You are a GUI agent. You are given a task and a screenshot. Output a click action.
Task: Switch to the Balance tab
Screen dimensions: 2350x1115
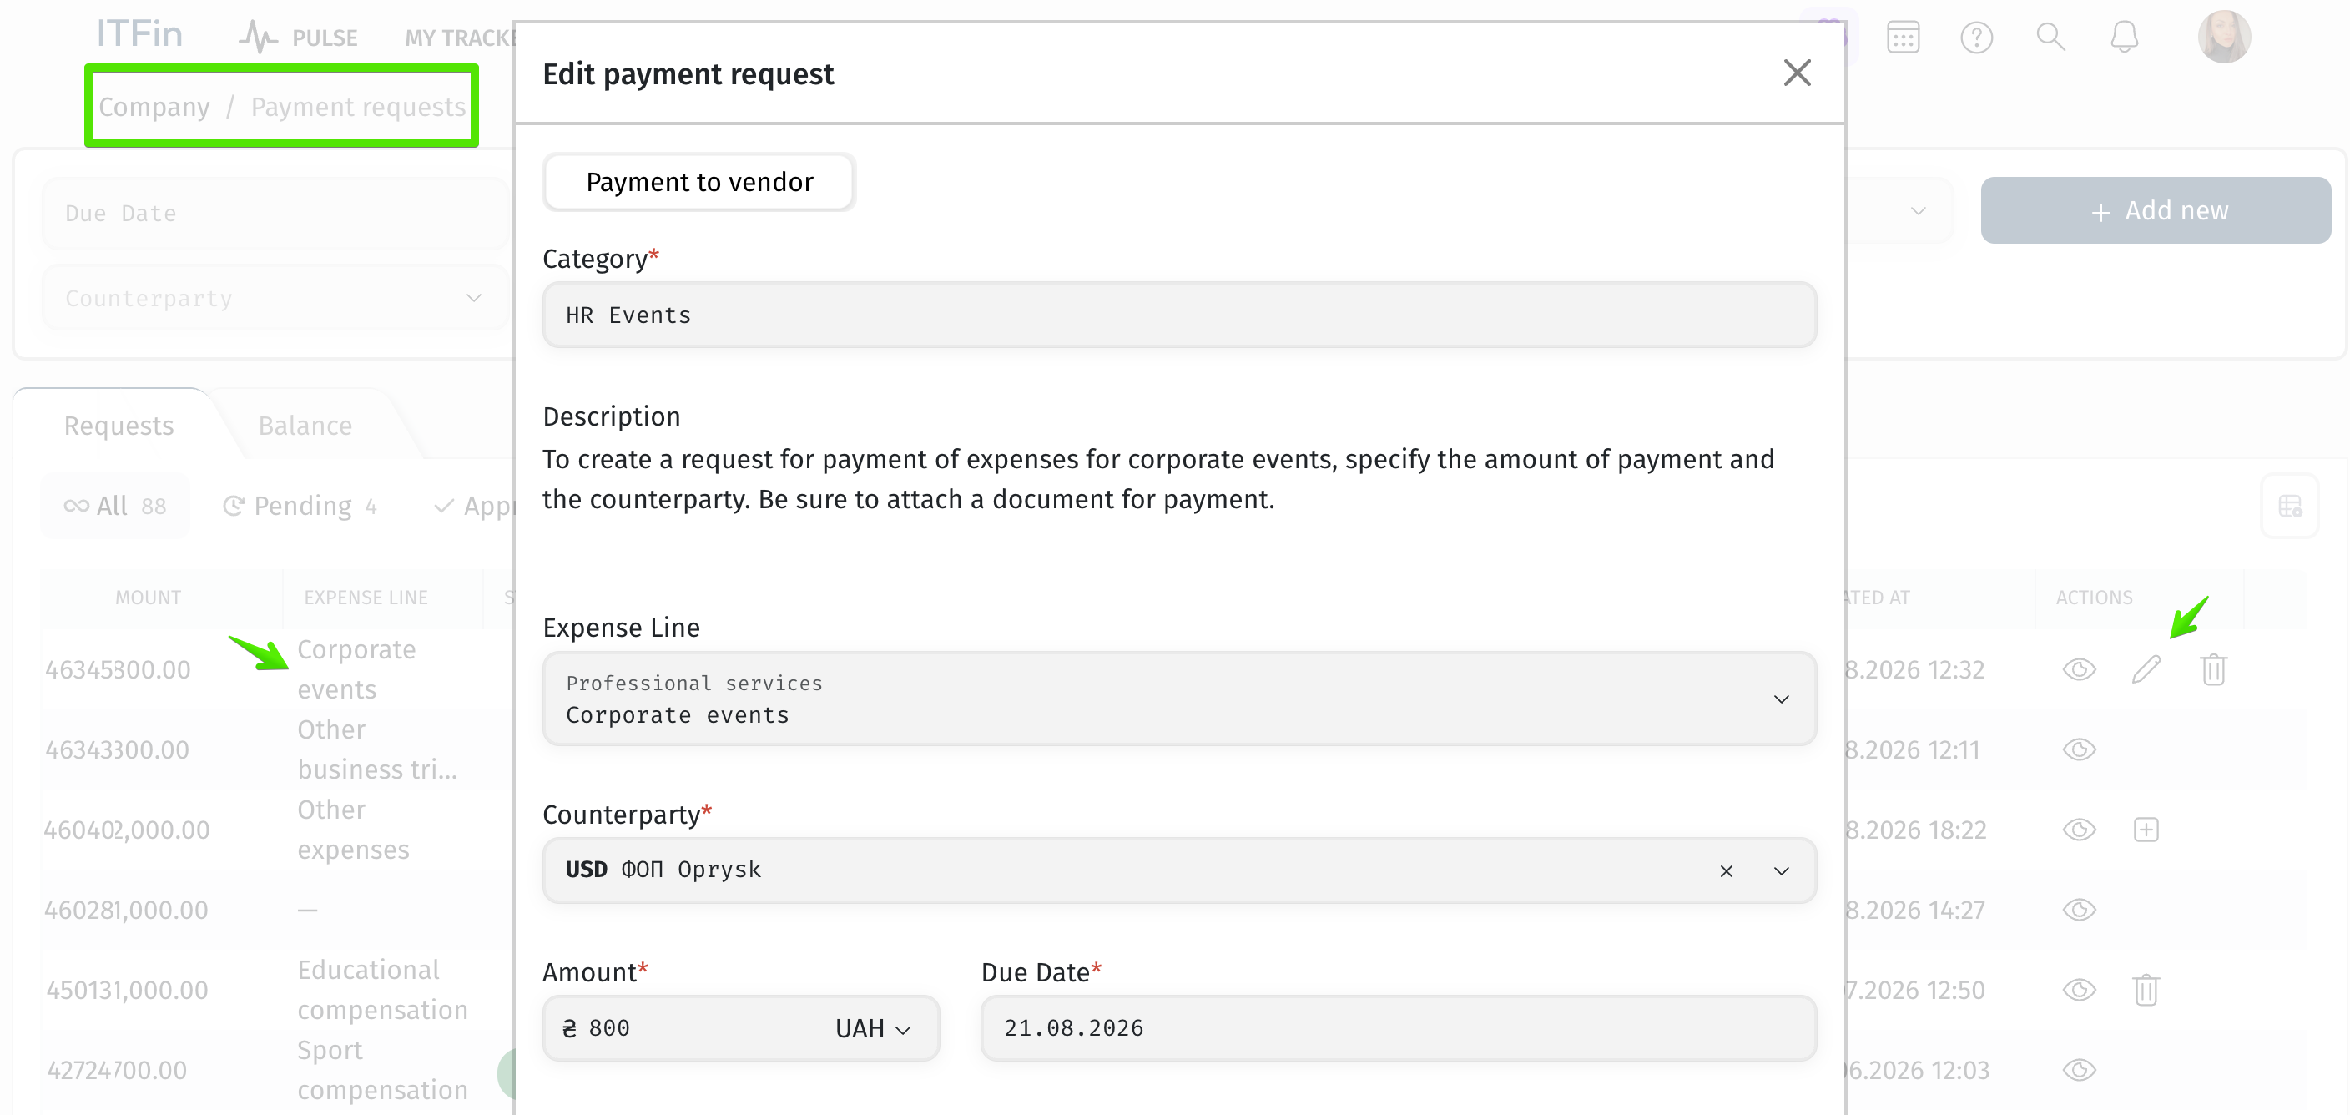[305, 425]
